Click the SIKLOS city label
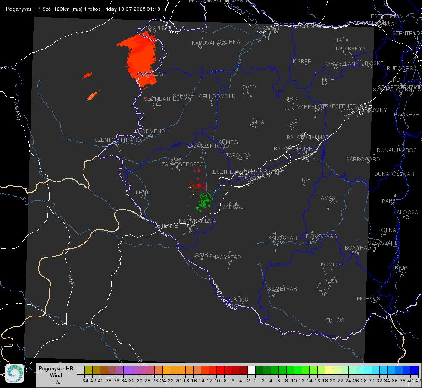Image resolution: width=422 pixels, height=388 pixels. (x=335, y=320)
